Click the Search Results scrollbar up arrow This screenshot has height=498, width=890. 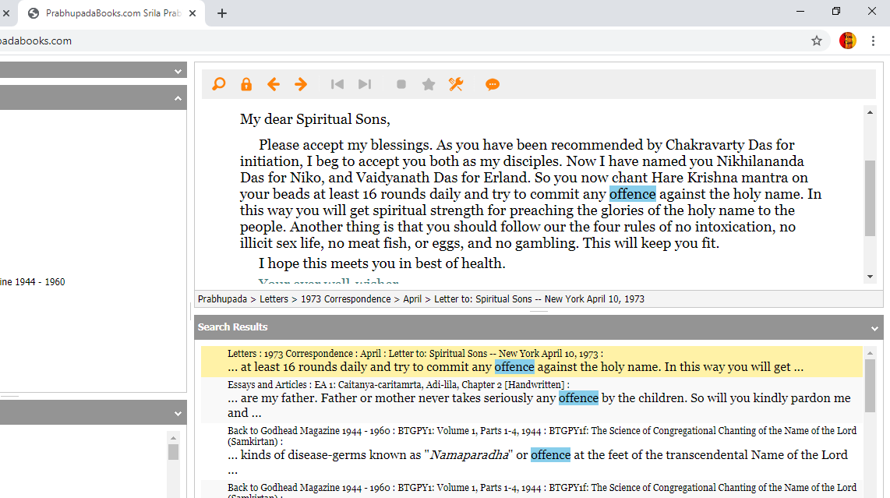(x=871, y=353)
